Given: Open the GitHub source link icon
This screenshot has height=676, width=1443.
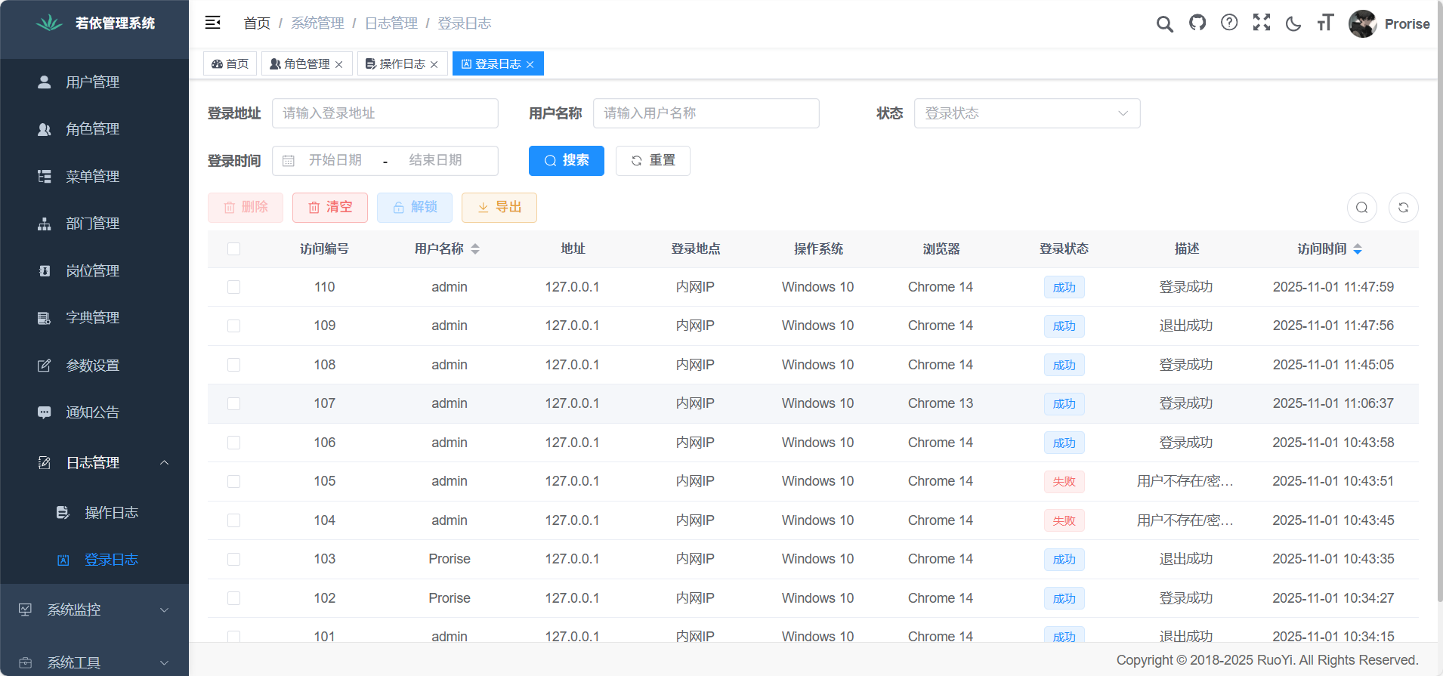Looking at the screenshot, I should tap(1197, 23).
